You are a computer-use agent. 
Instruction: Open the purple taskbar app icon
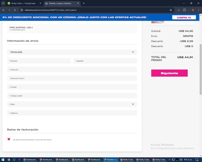coord(20,160)
